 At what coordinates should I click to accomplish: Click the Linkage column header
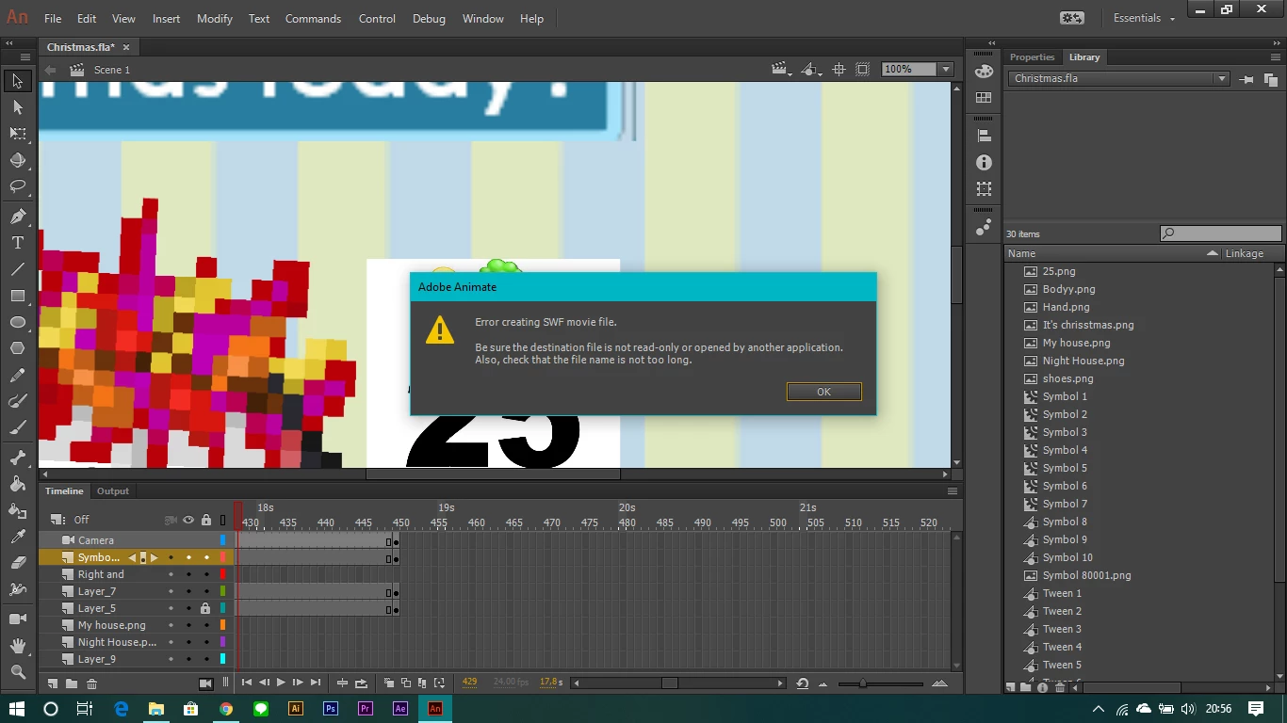tap(1244, 254)
